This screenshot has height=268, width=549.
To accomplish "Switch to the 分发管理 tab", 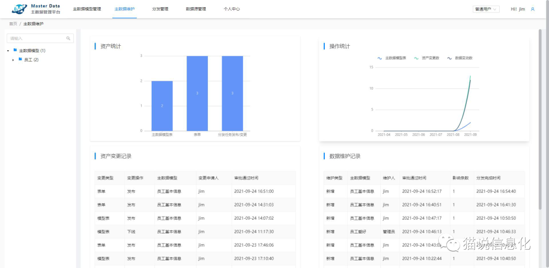I will (160, 9).
